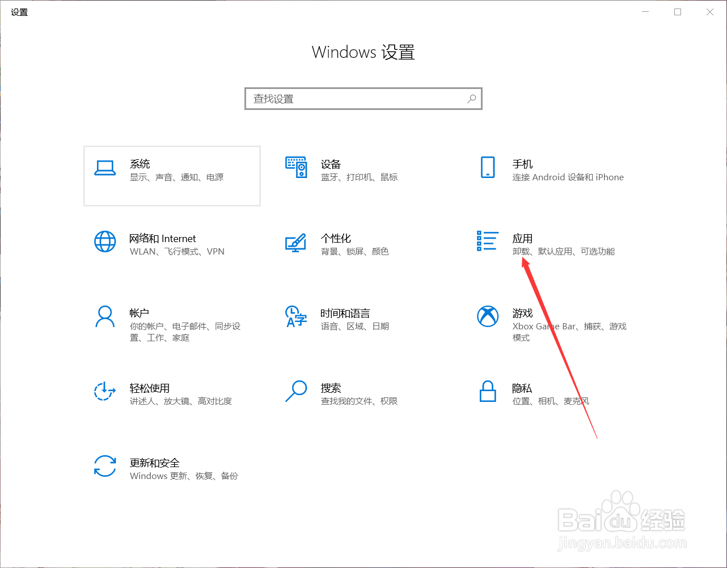The width and height of the screenshot is (727, 568).
Task: Click the Apps list icon
Action: coord(488,241)
